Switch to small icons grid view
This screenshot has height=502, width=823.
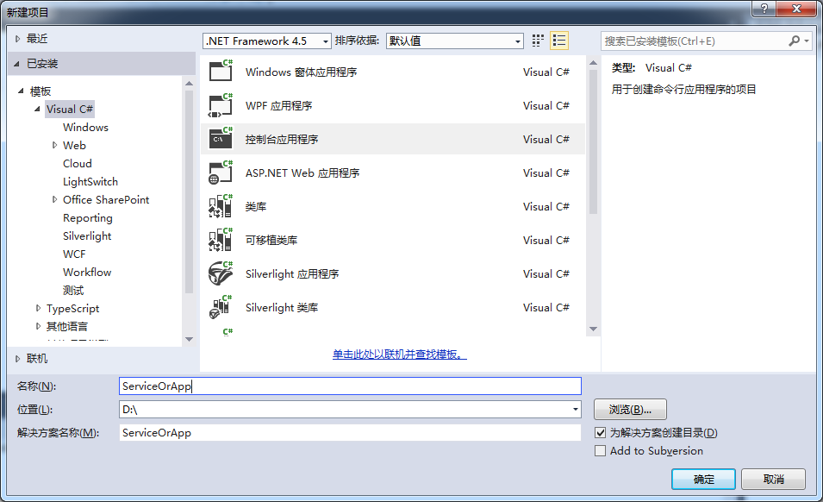point(538,41)
